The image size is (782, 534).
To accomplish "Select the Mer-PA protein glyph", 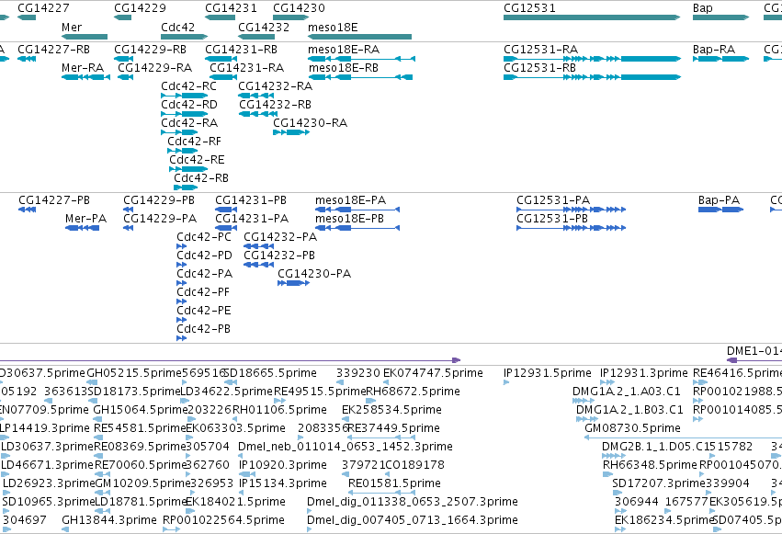I will pyautogui.click(x=83, y=228).
